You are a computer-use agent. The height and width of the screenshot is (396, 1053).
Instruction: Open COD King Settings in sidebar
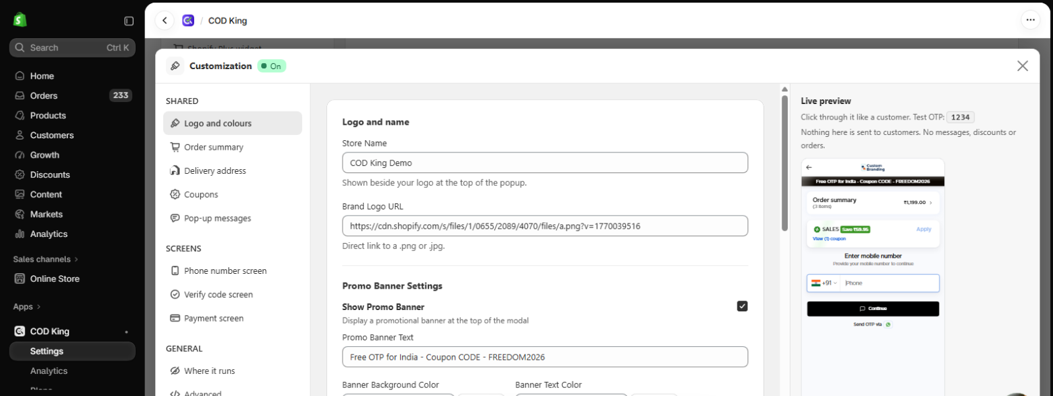(x=73, y=351)
